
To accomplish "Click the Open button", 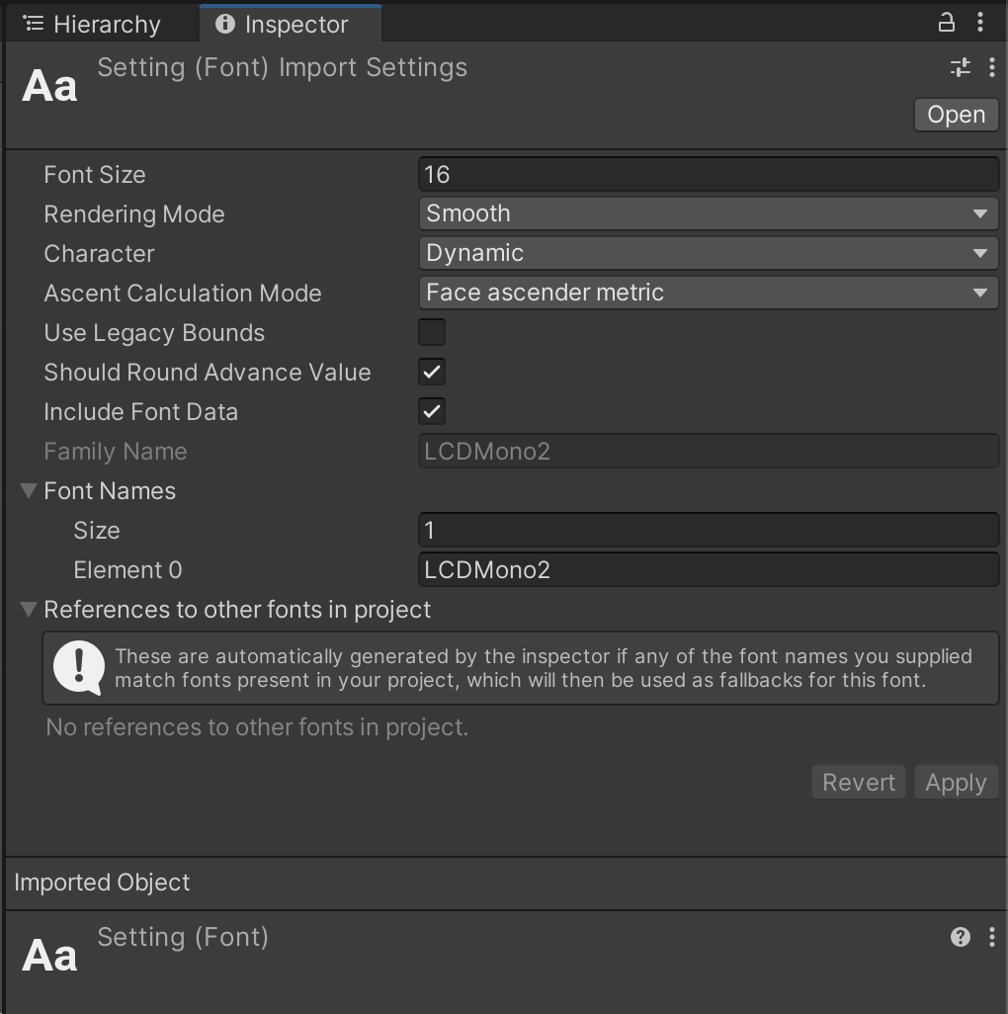I will coord(956,115).
